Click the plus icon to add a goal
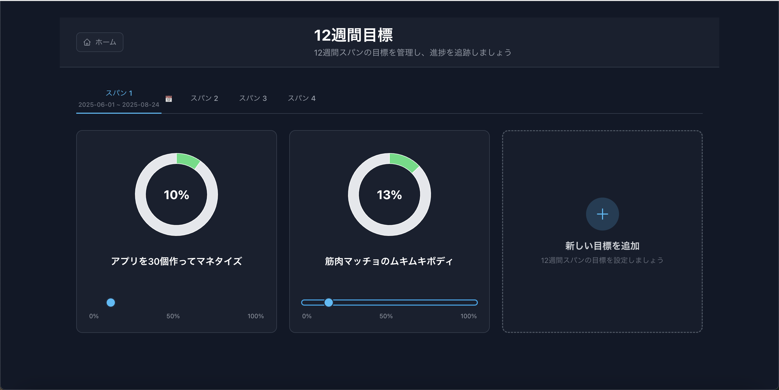Screen dimensions: 779x390 click(x=602, y=214)
